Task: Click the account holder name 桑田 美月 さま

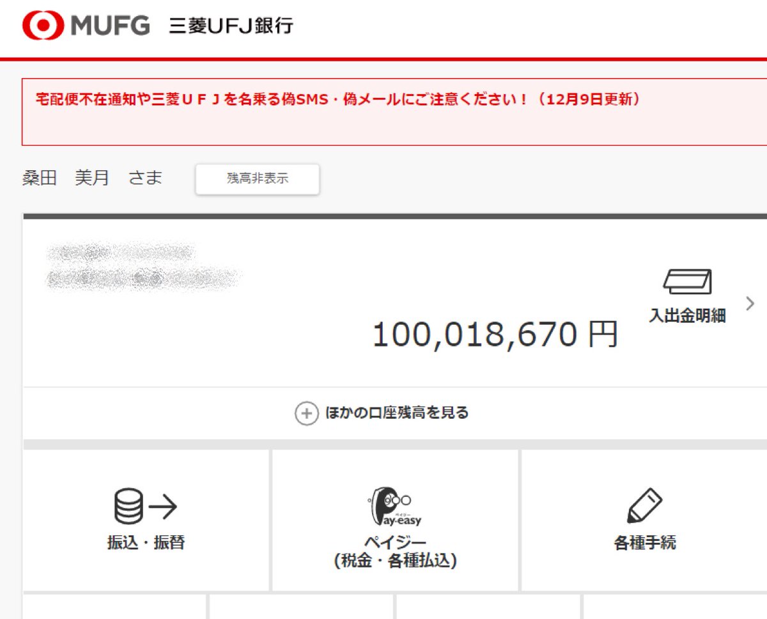Action: [93, 178]
